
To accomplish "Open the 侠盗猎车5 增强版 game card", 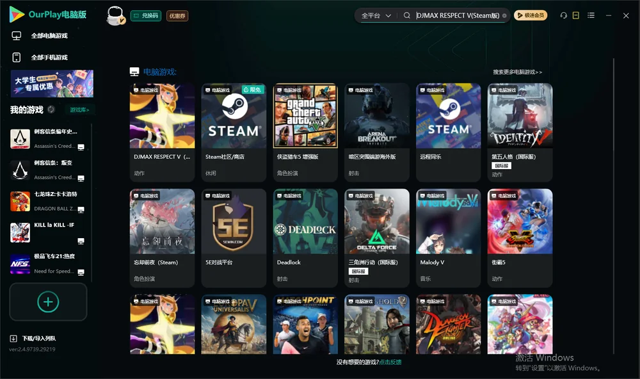I will (x=305, y=133).
